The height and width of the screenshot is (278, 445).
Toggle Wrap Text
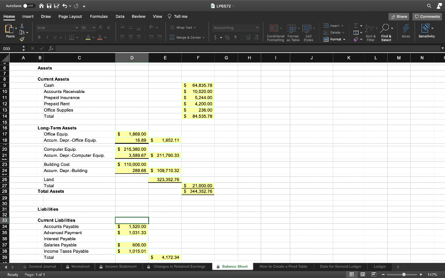(x=183, y=27)
